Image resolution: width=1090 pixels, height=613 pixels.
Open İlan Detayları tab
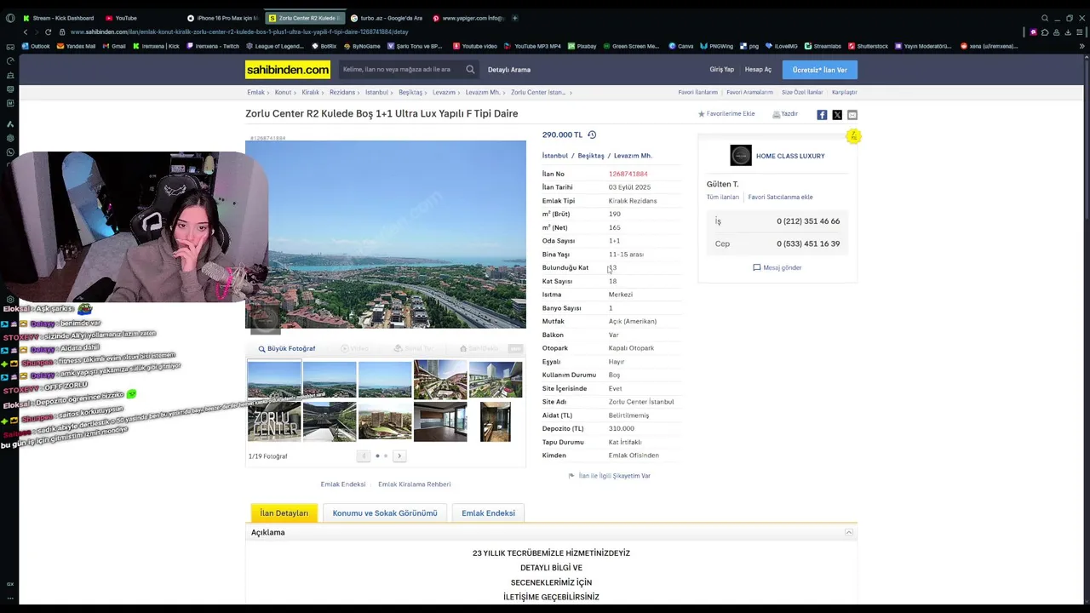click(284, 513)
